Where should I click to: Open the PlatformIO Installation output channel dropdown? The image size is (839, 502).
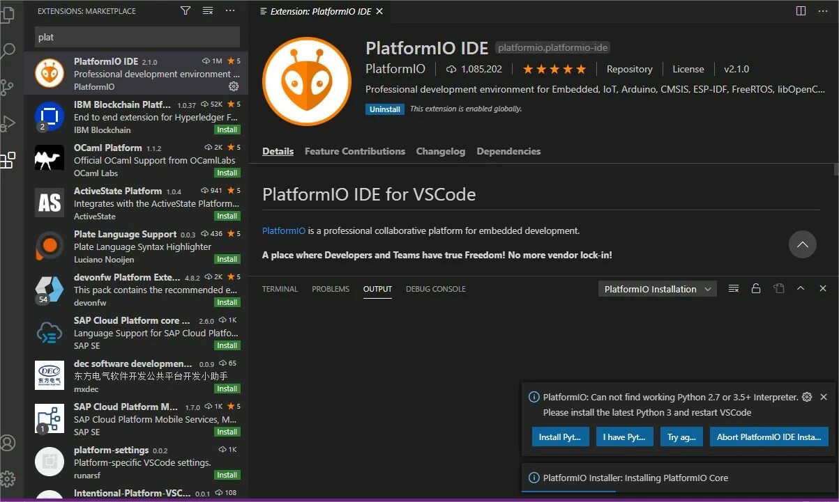pyautogui.click(x=657, y=289)
